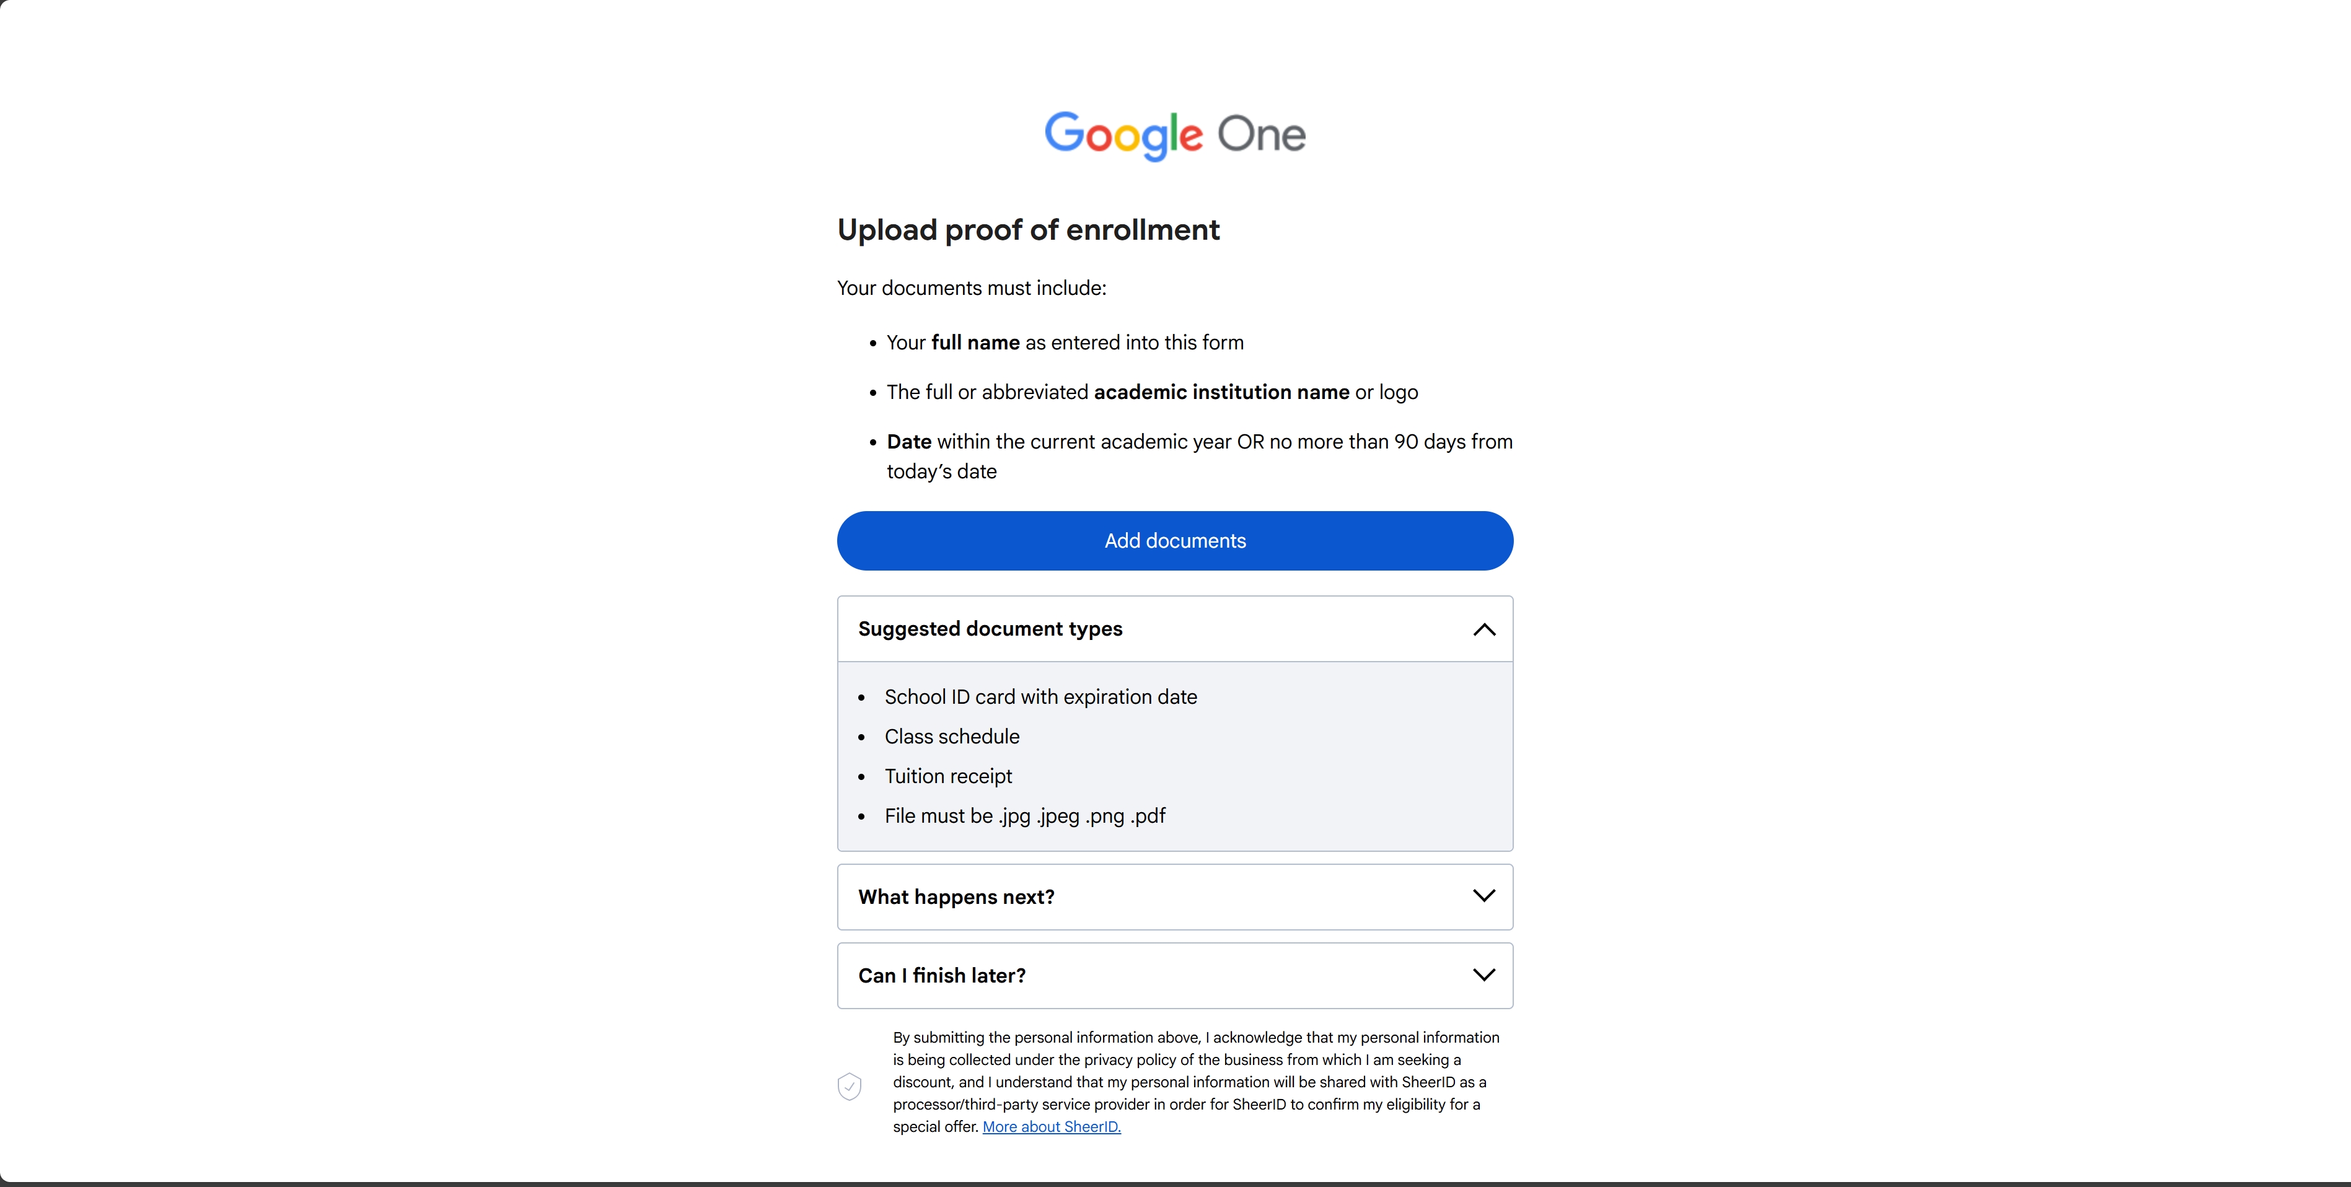Expand Can I finish later with the chevron
The image size is (2351, 1187).
pos(1484,975)
